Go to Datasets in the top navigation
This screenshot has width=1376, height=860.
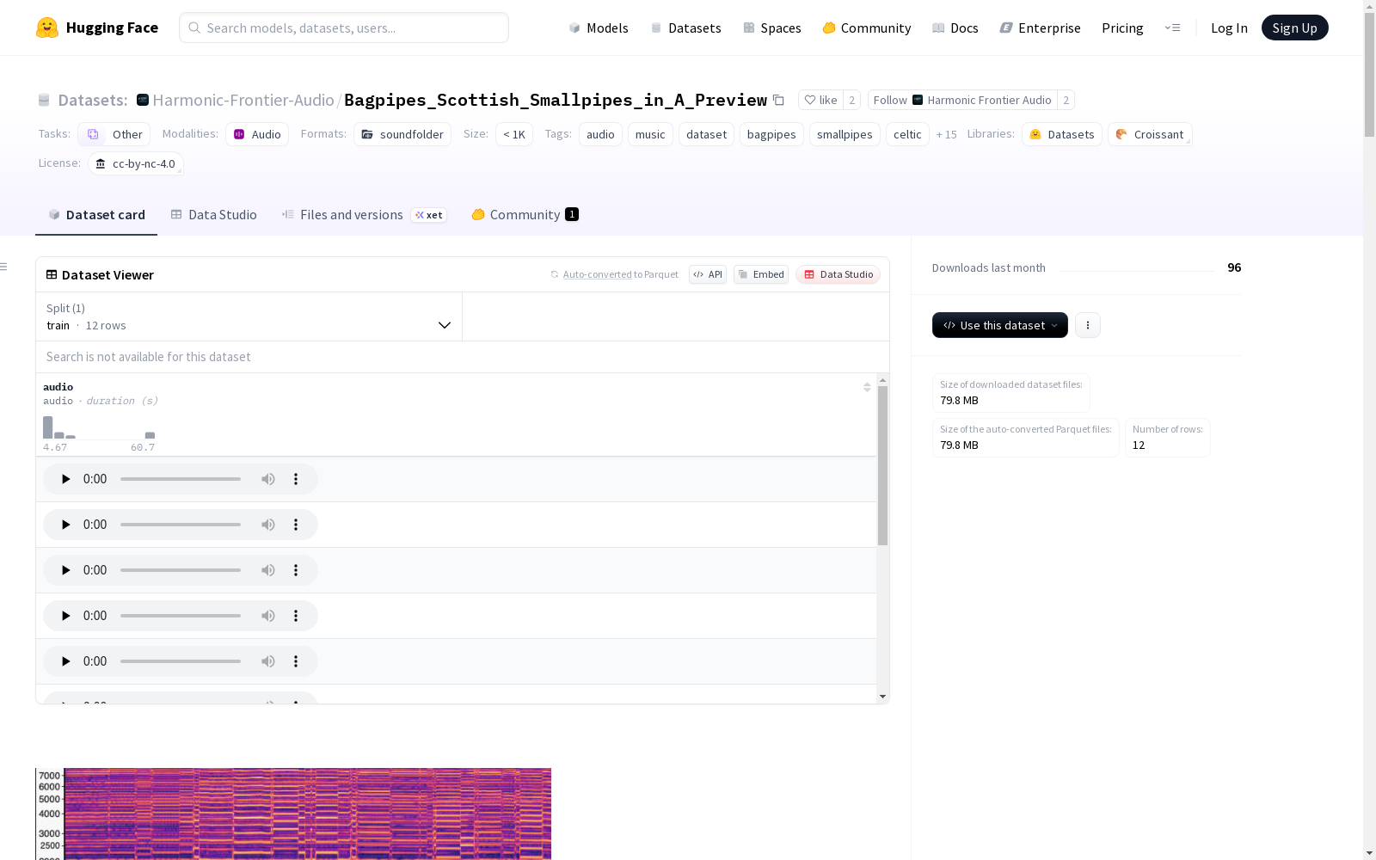(x=685, y=28)
